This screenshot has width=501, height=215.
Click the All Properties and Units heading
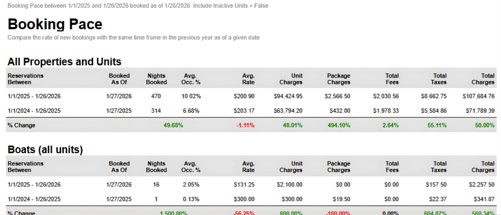coord(64,62)
